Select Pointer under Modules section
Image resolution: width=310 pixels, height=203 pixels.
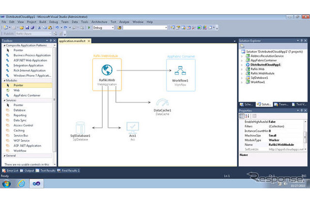(27, 85)
